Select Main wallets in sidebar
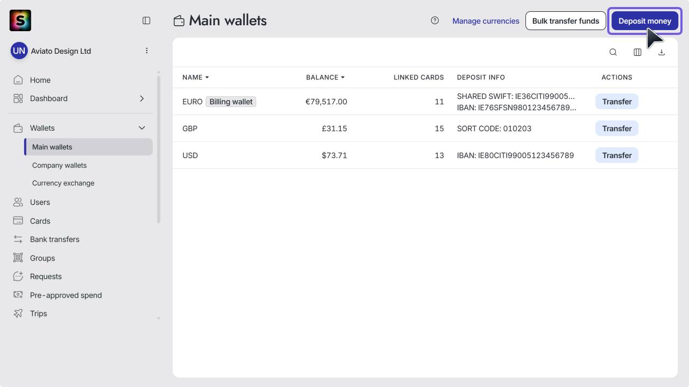 click(89, 147)
